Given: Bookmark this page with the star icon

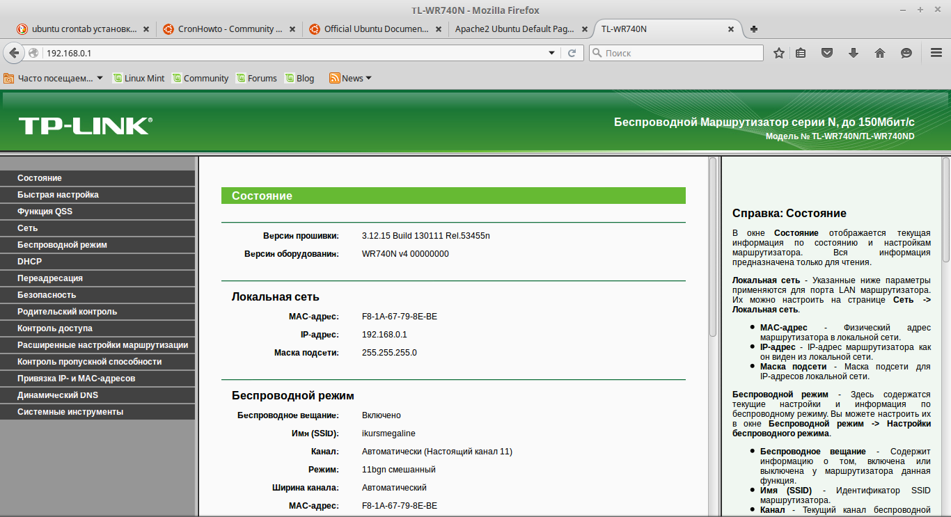Looking at the screenshot, I should [x=779, y=53].
